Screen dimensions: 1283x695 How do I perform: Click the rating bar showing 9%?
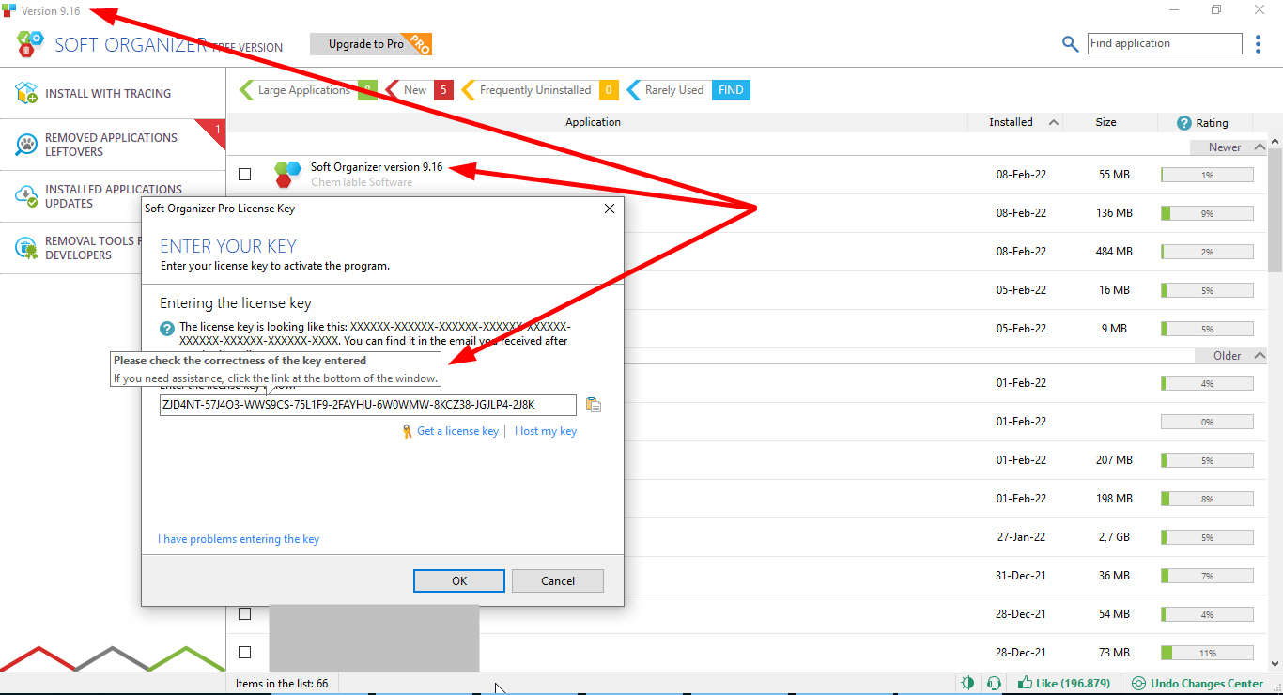point(1207,213)
